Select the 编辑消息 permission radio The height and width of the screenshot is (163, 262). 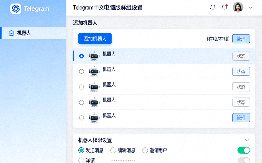113,150
